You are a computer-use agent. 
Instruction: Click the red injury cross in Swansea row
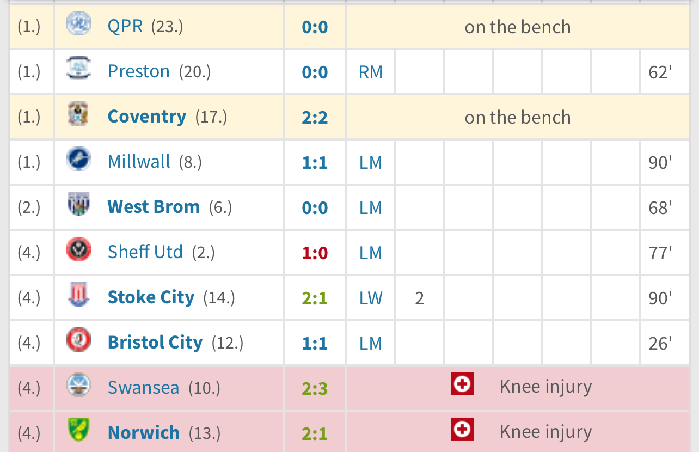462,384
